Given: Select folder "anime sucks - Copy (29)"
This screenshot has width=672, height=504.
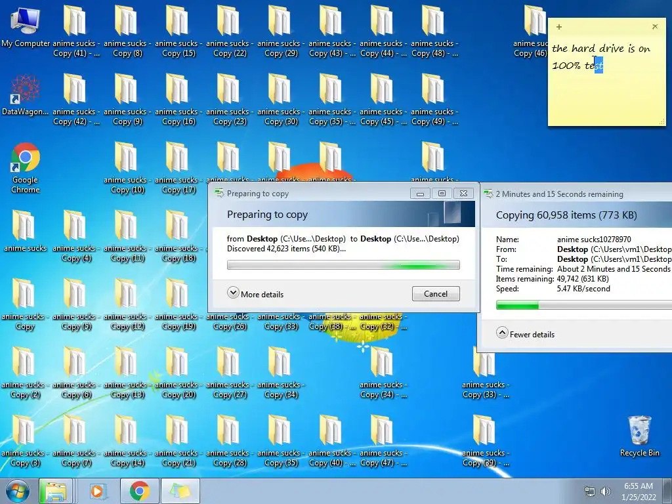Looking at the screenshot, I should click(x=281, y=31).
